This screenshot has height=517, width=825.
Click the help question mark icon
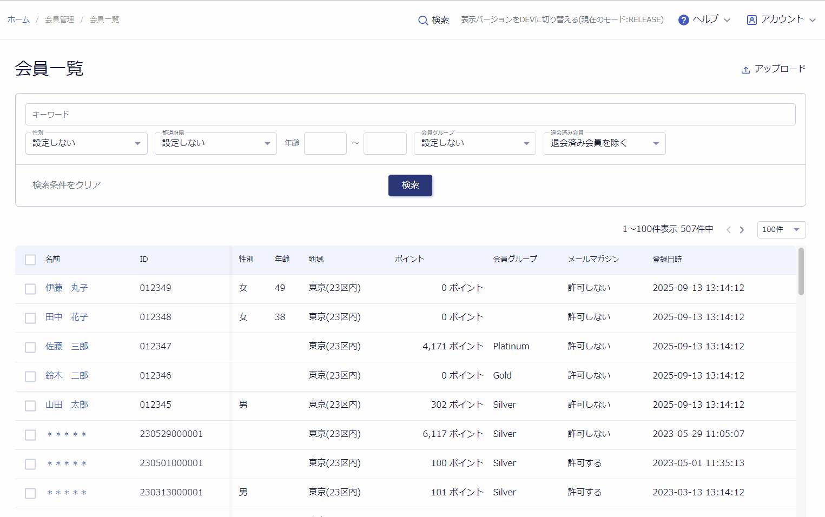[x=684, y=20]
